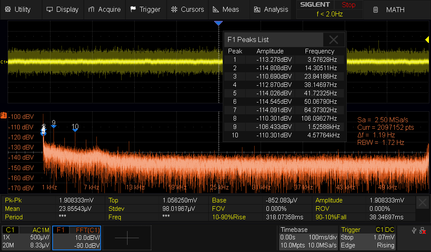Close the F1 Peaks List window
The width and height of the screenshot is (431, 252).
tap(334, 40)
